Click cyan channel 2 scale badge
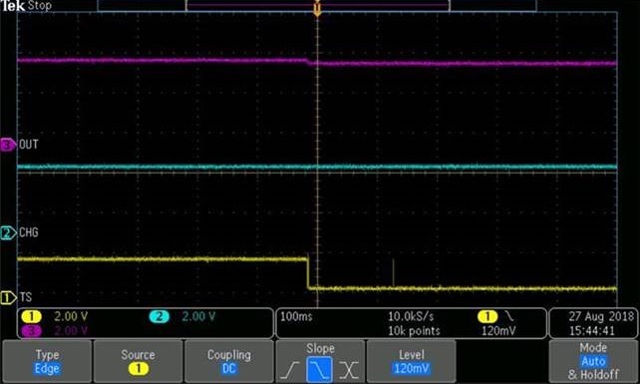The height and width of the screenshot is (384, 640). [x=160, y=316]
